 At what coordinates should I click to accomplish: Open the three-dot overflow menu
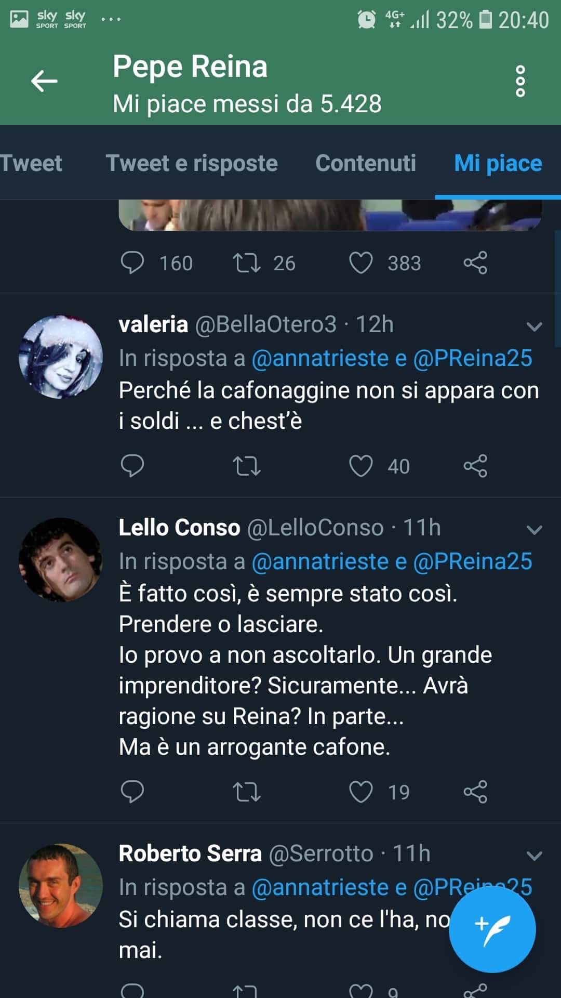pos(520,81)
